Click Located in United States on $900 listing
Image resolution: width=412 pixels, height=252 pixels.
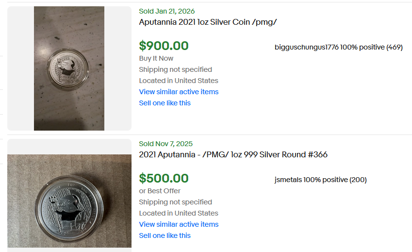click(178, 81)
